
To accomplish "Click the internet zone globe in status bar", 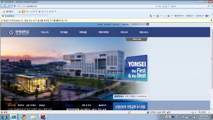I will coord(148,112).
